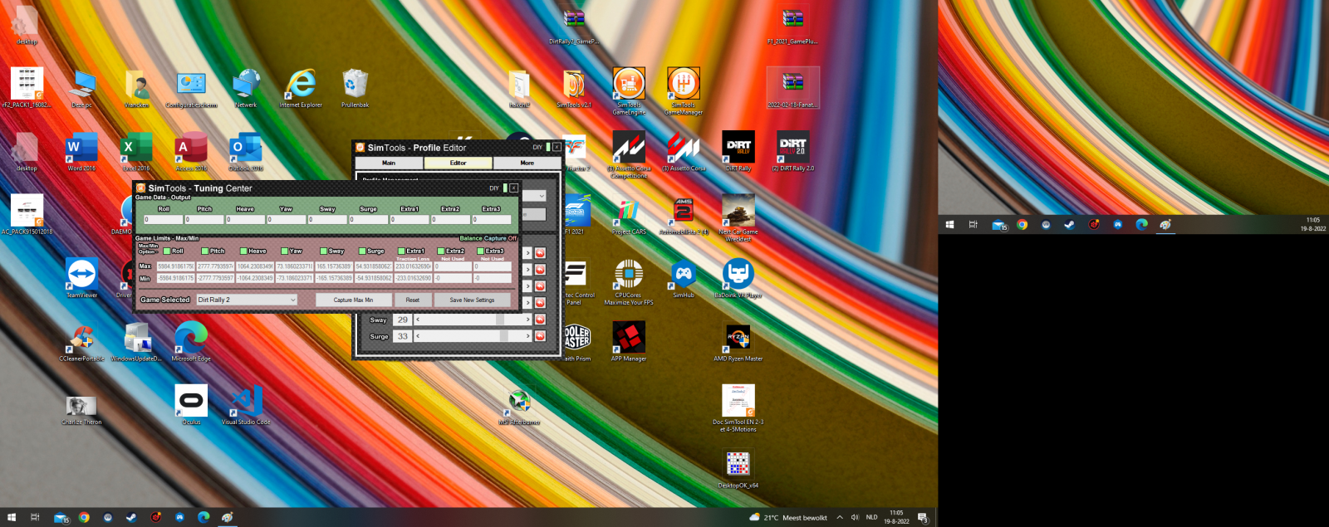
Task: Launch the Automobilista 2 desktop icon
Action: click(x=684, y=211)
